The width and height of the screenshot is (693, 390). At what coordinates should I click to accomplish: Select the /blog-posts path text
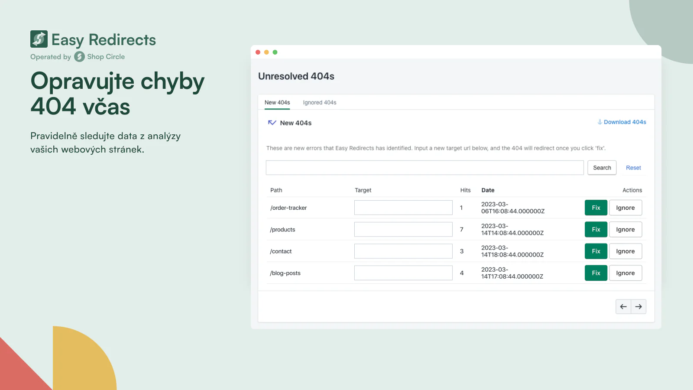point(285,273)
